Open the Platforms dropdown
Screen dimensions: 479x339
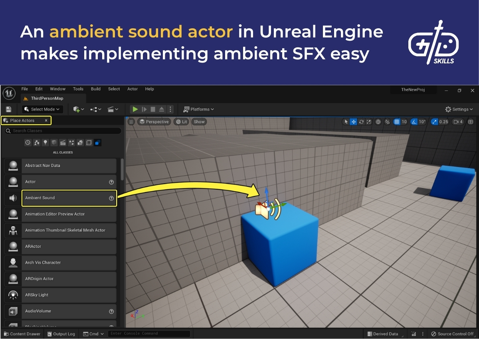pyautogui.click(x=199, y=109)
